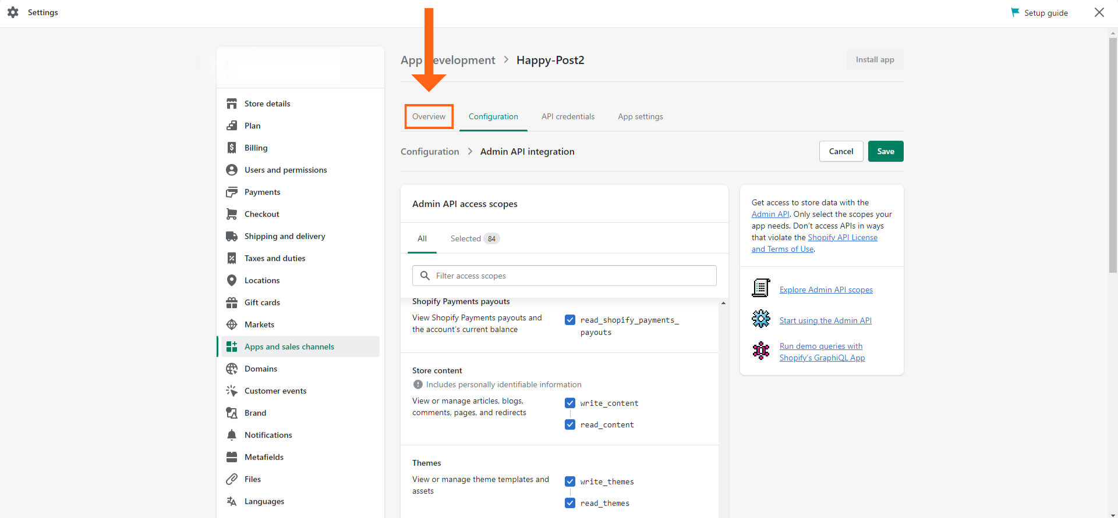
Task: Switch to the API credentials tab
Action: coord(568,116)
